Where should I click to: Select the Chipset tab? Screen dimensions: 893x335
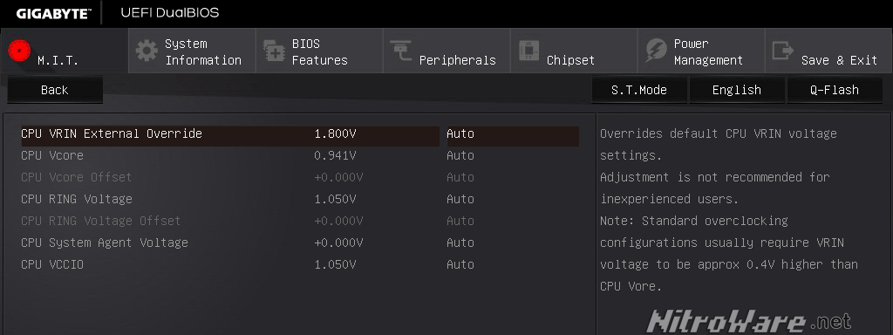pos(574,51)
